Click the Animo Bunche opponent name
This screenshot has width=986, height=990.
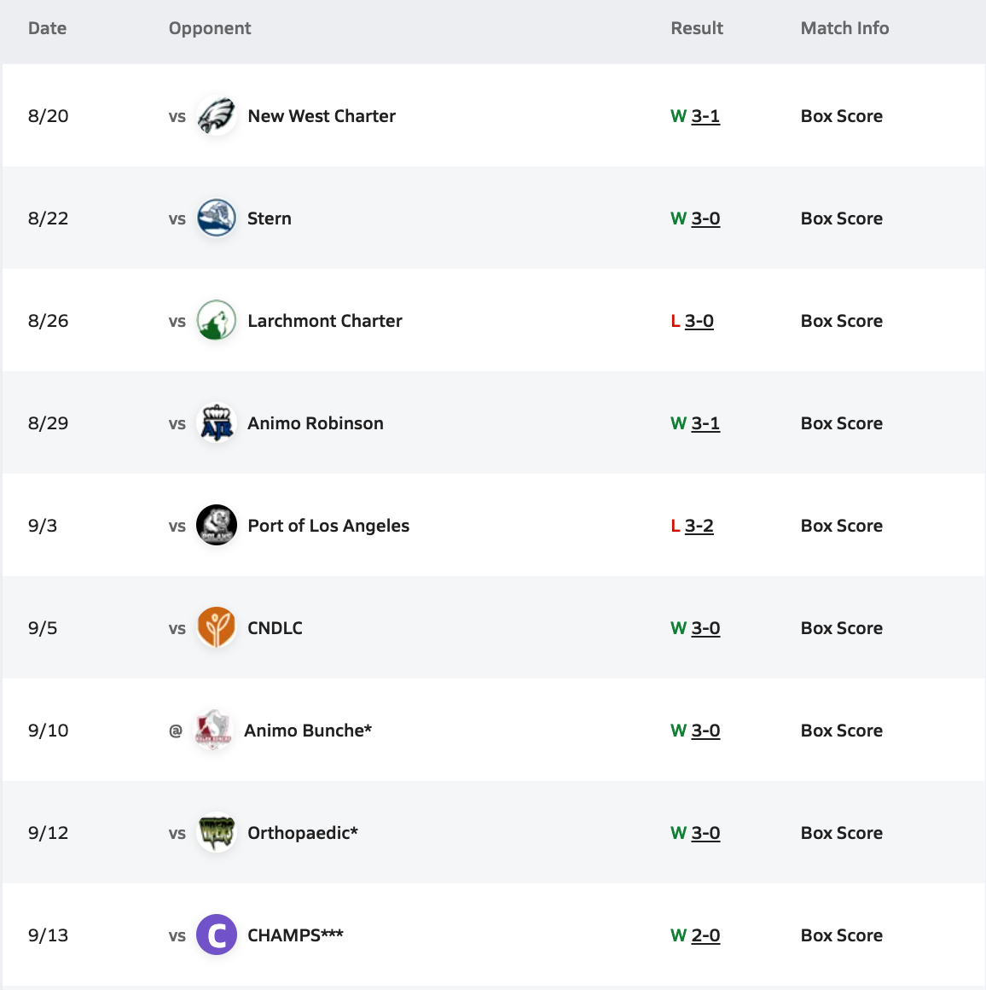tap(307, 731)
